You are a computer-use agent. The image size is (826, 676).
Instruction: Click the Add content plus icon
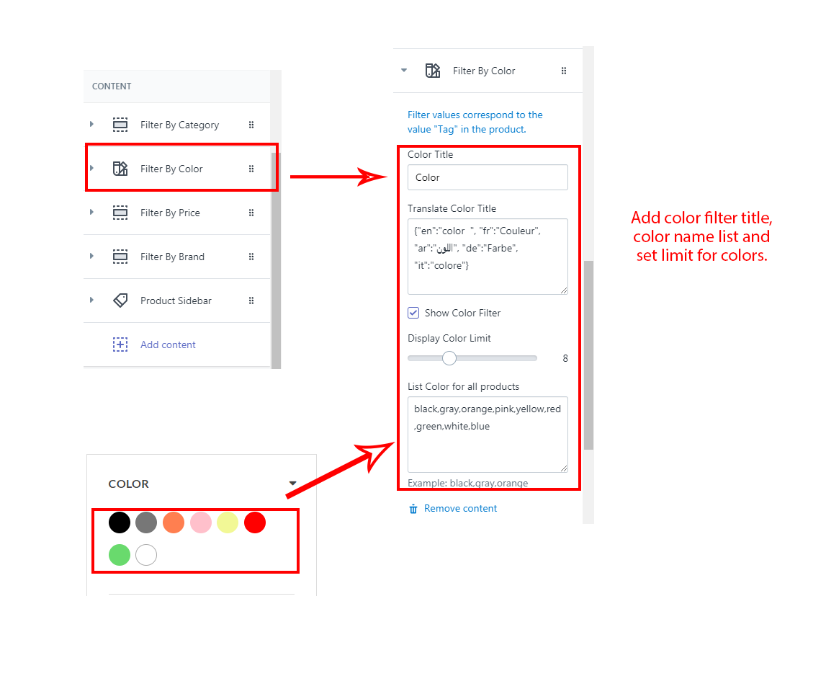point(120,344)
